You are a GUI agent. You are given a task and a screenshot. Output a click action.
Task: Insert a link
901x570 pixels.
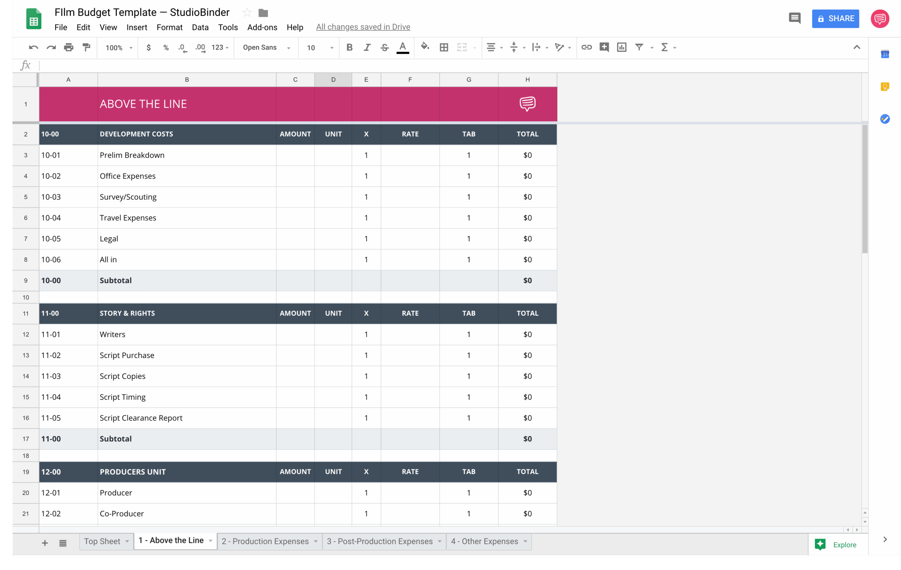(587, 47)
